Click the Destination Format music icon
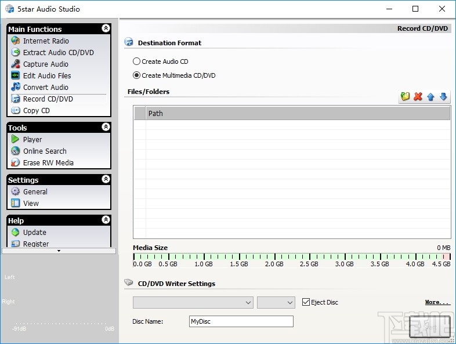The width and height of the screenshot is (456, 344). point(129,42)
